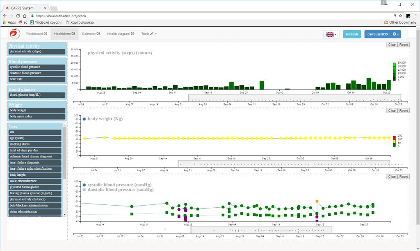This screenshot has height=251, width=420.
Task: Reset the physical activity steps chart
Action: (404, 45)
